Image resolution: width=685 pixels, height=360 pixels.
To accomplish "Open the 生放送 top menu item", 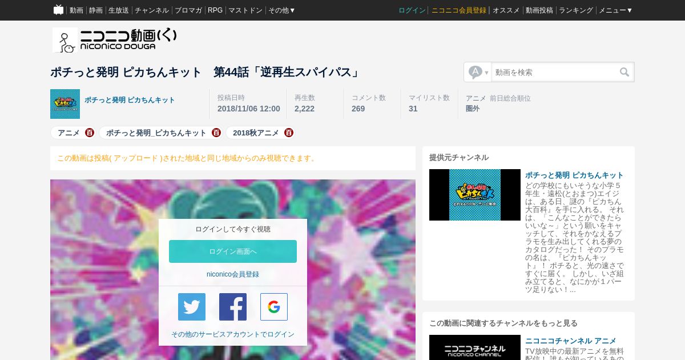I will coord(119,10).
